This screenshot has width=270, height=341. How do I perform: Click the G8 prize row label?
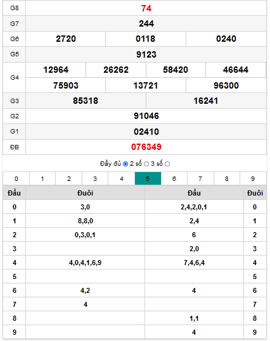[15, 8]
